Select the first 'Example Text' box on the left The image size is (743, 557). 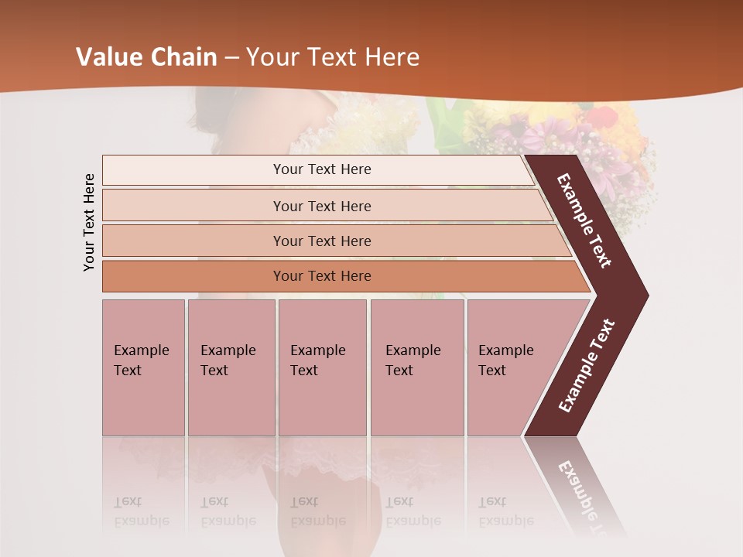(143, 367)
